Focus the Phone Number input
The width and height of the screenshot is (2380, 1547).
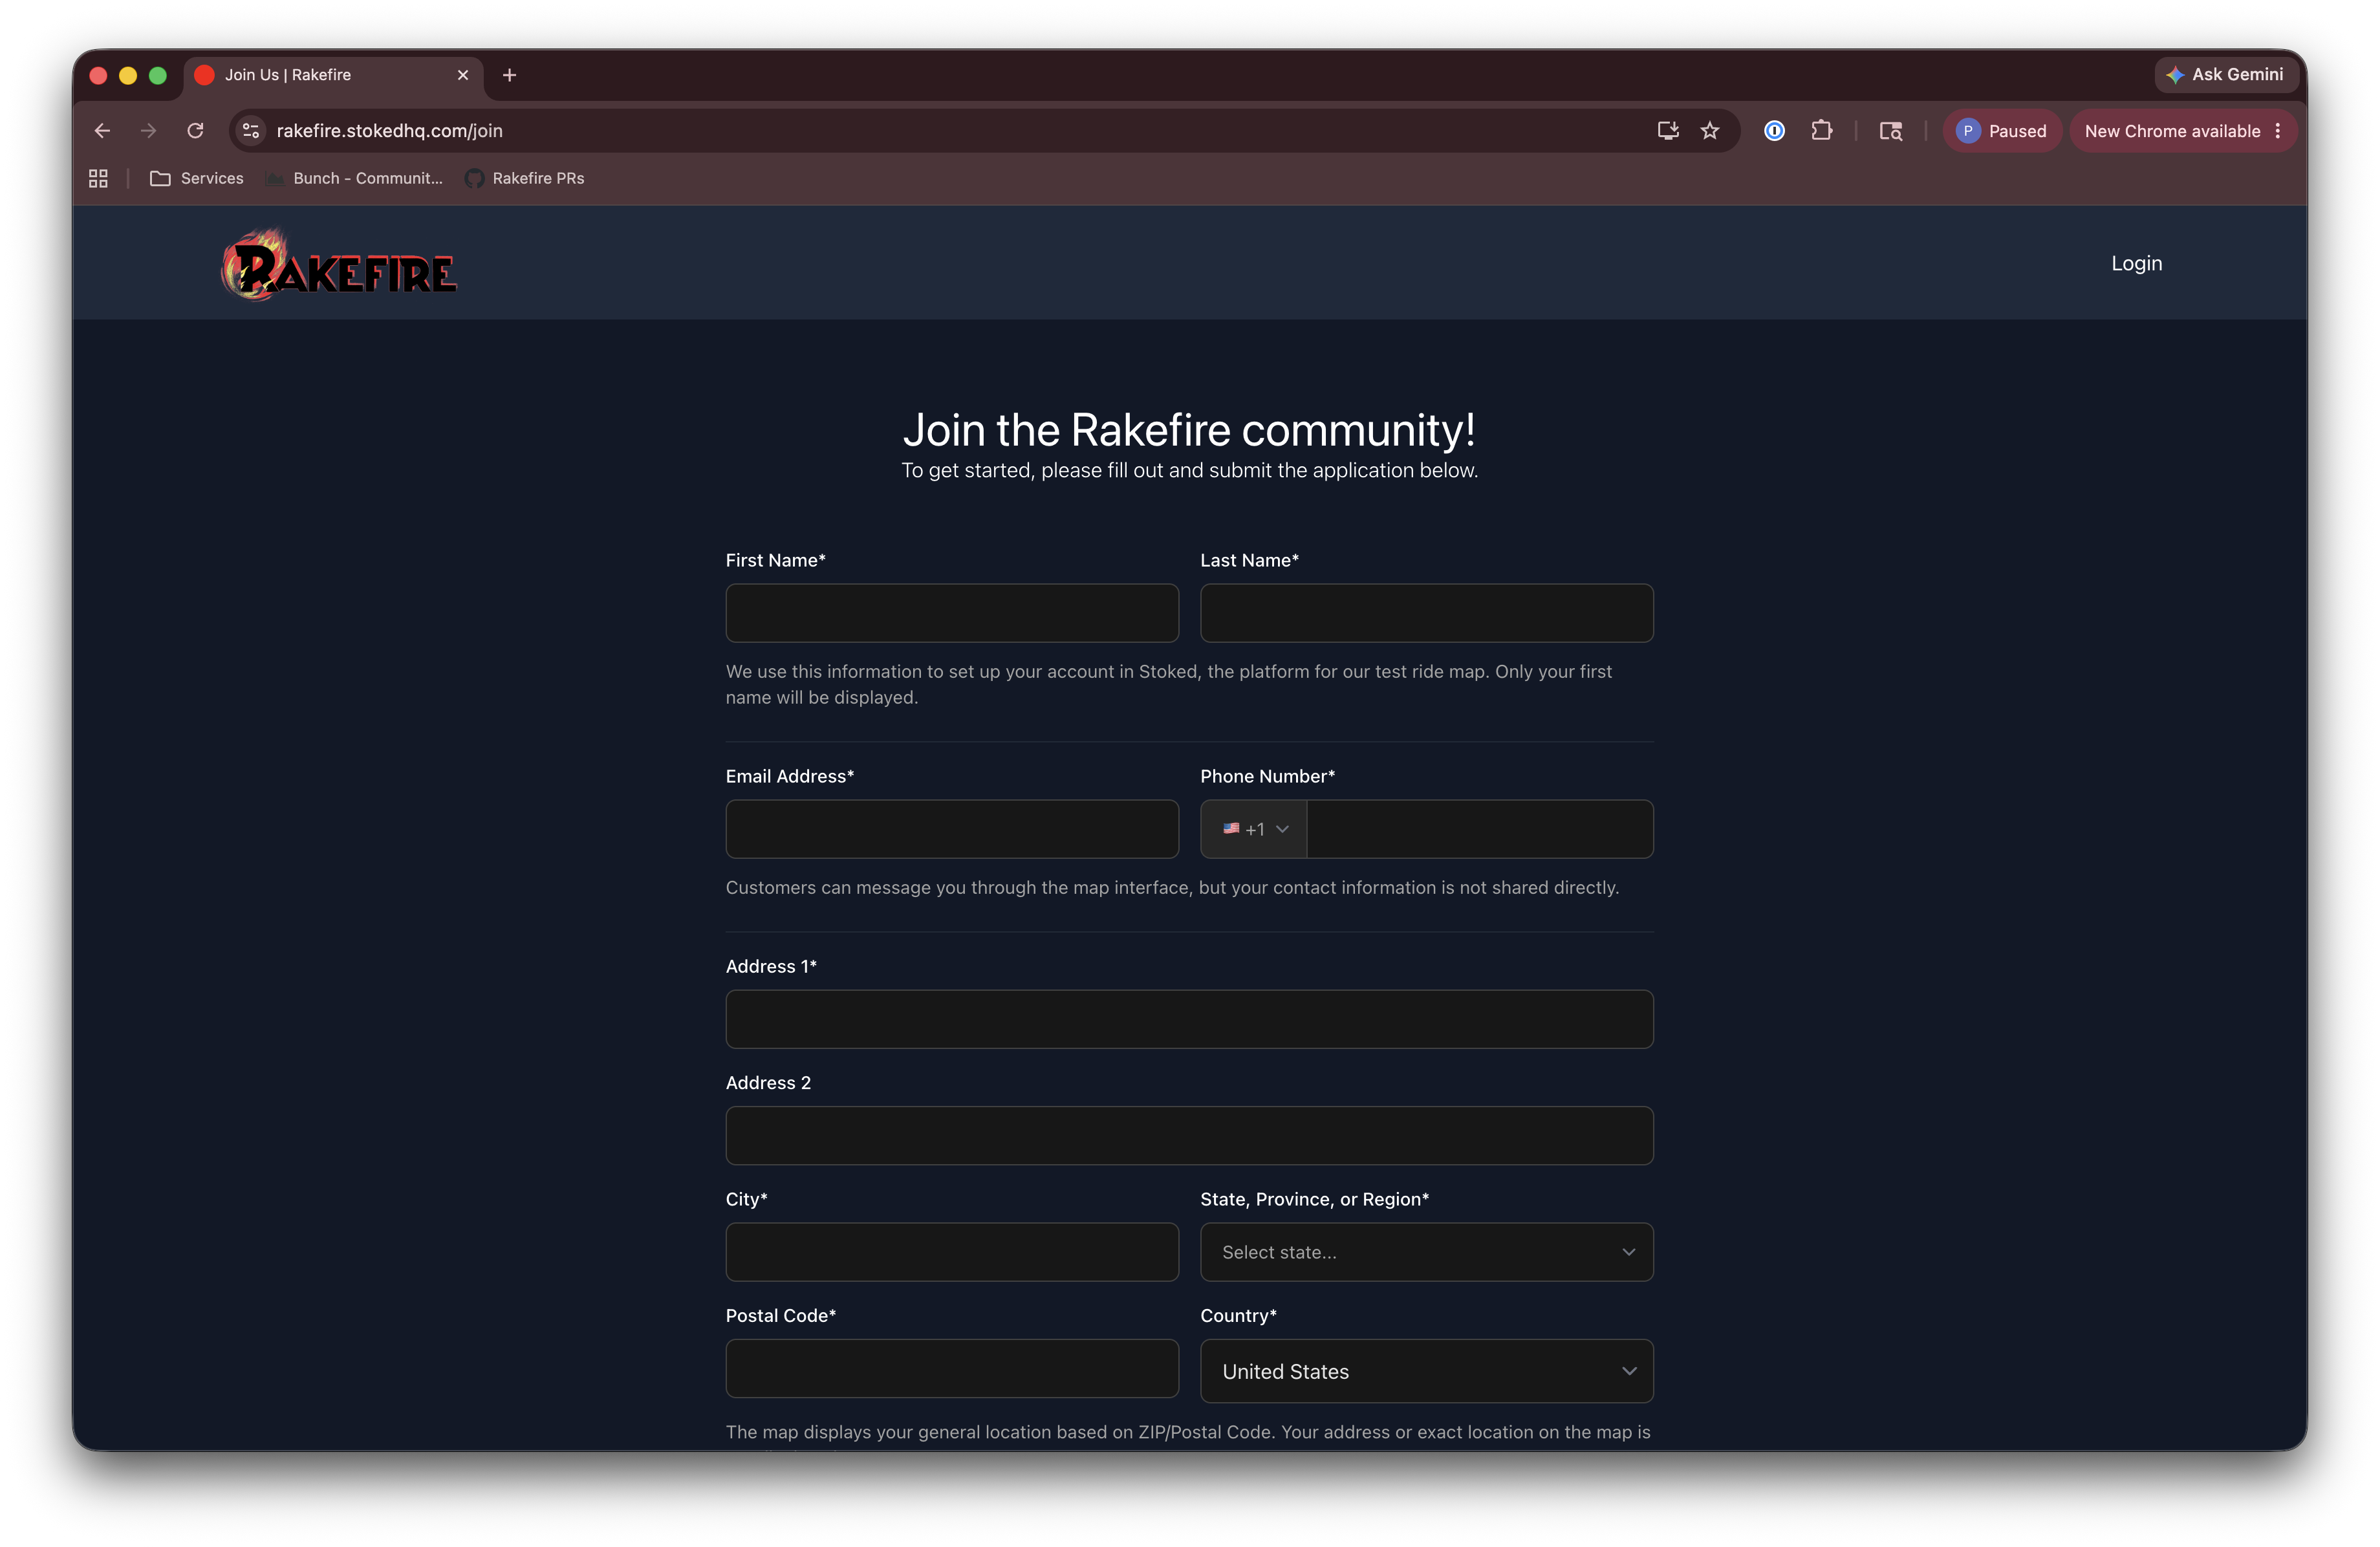tap(1480, 829)
